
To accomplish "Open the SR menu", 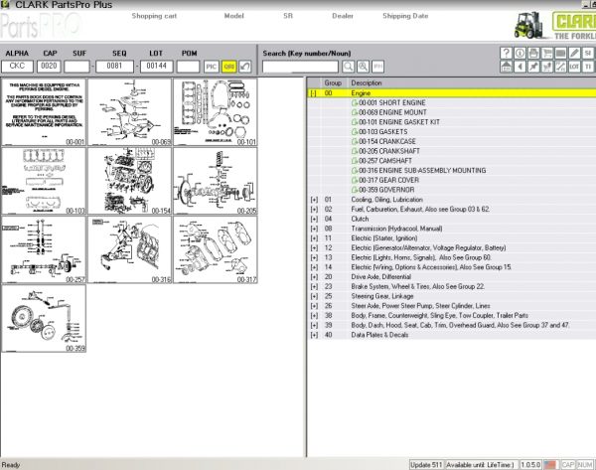I will click(x=288, y=16).
